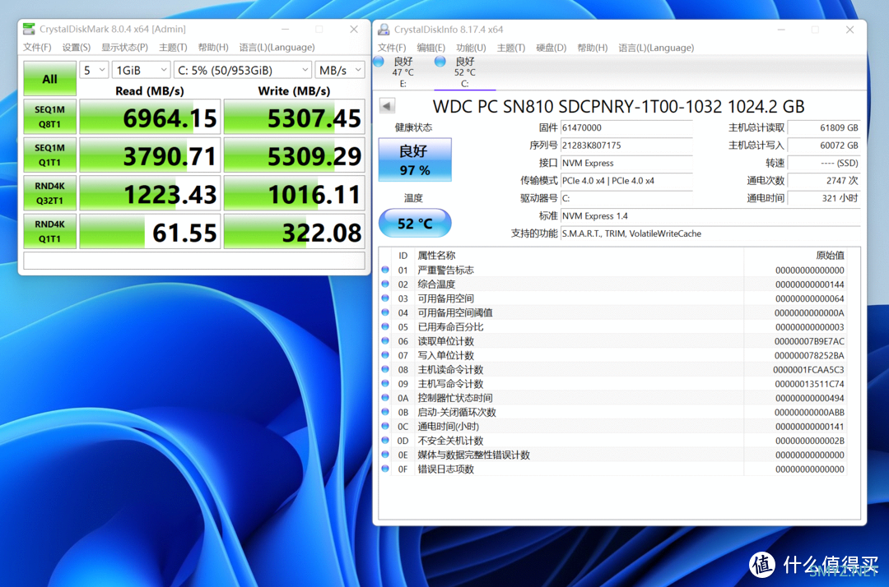Viewport: 889px width, 587px height.
Task: Click the status dot for attribute 01
Action: click(385, 270)
